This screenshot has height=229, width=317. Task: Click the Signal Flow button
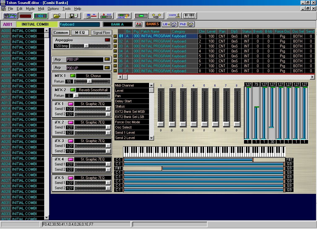[101, 33]
